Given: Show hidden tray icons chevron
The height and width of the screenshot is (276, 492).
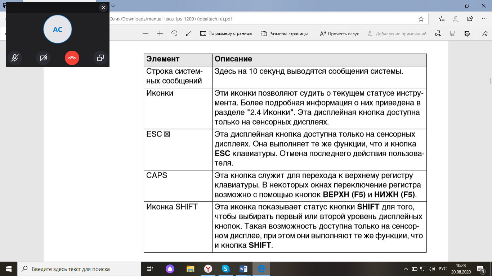Looking at the screenshot, I should [406, 269].
